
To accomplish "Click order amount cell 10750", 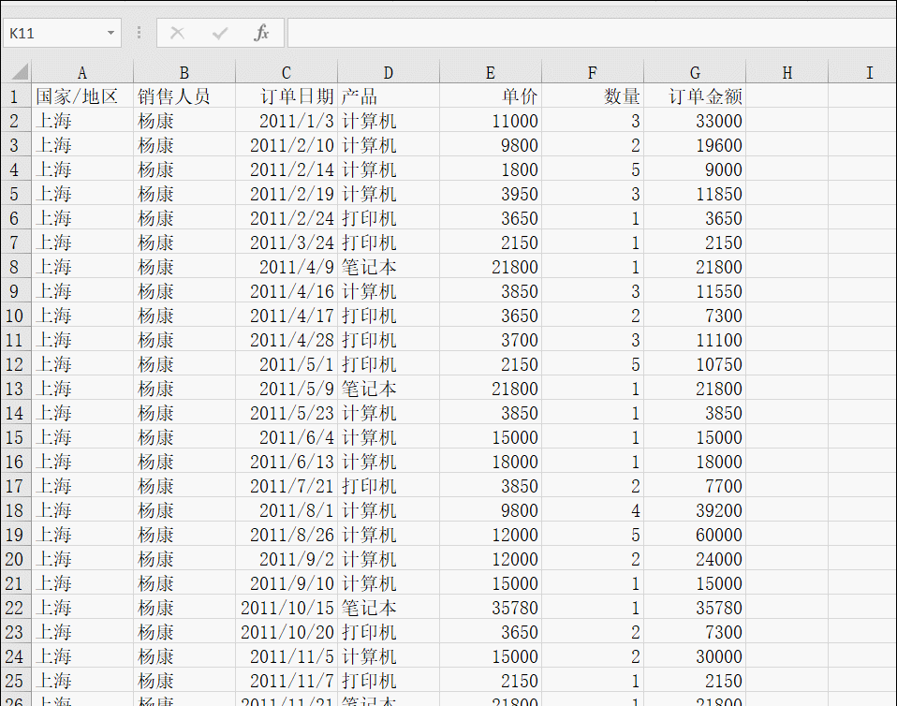I will (695, 364).
